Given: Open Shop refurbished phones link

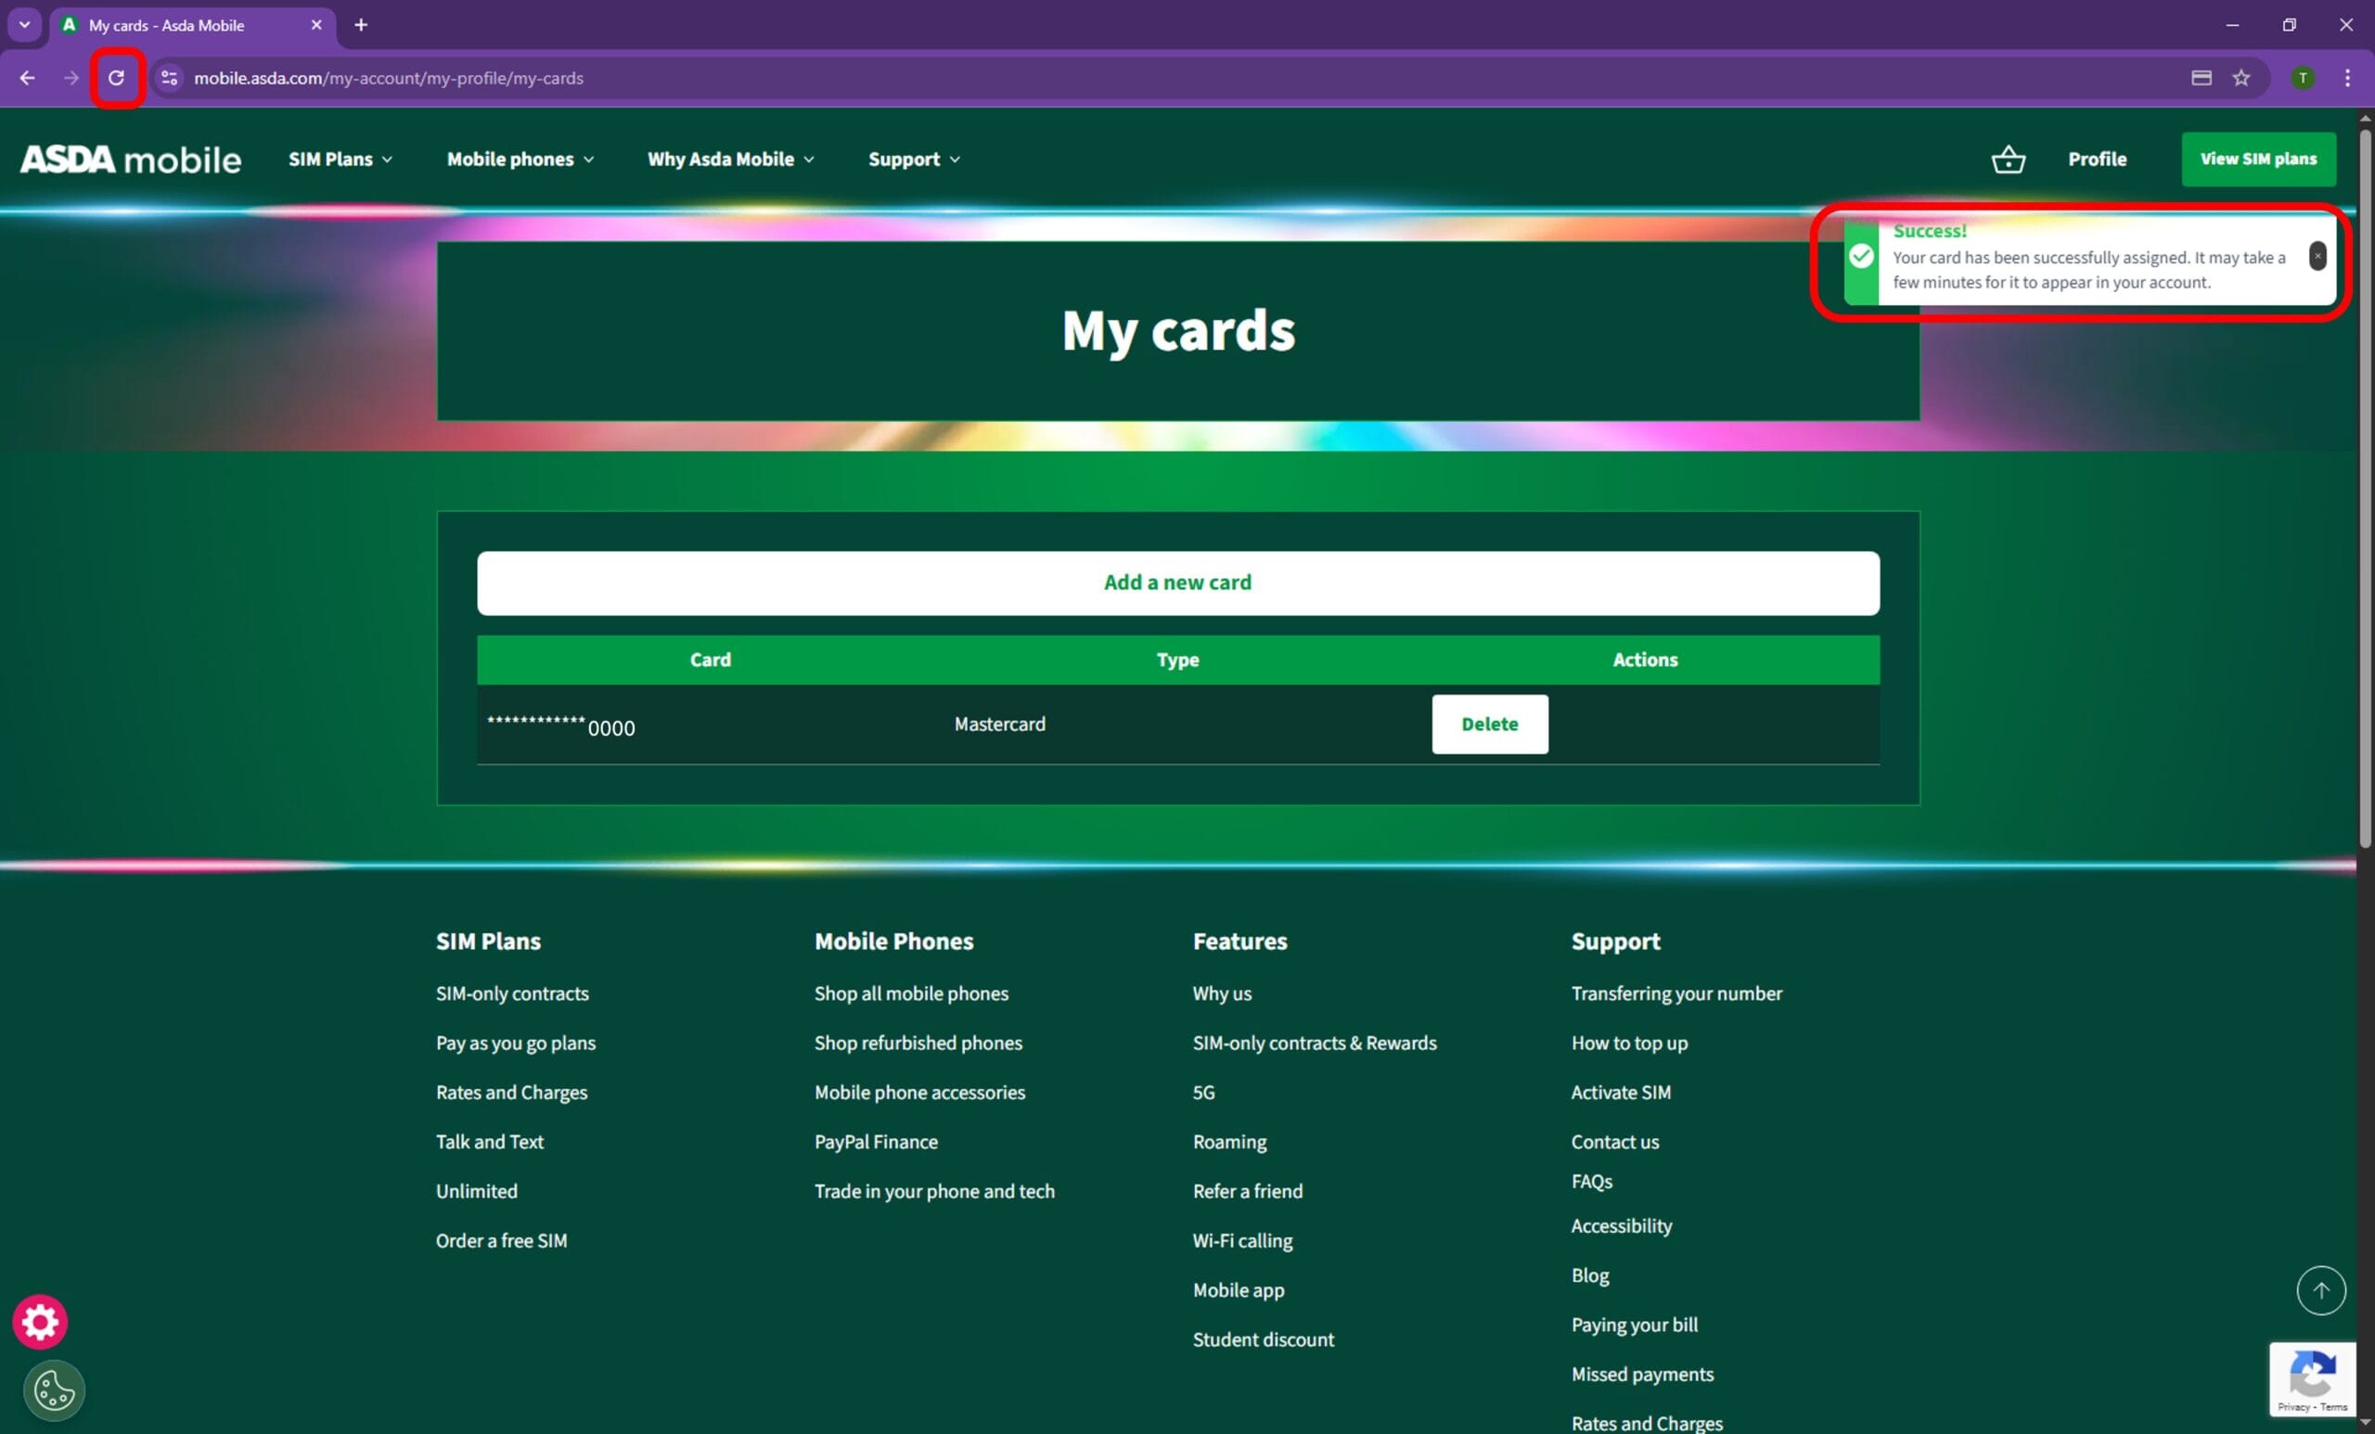Looking at the screenshot, I should [918, 1043].
